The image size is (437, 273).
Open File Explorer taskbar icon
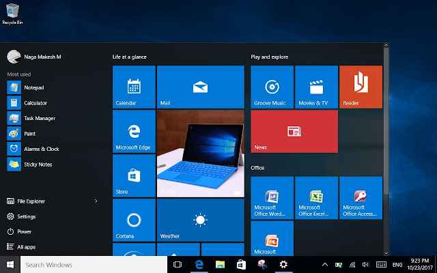coord(220,264)
